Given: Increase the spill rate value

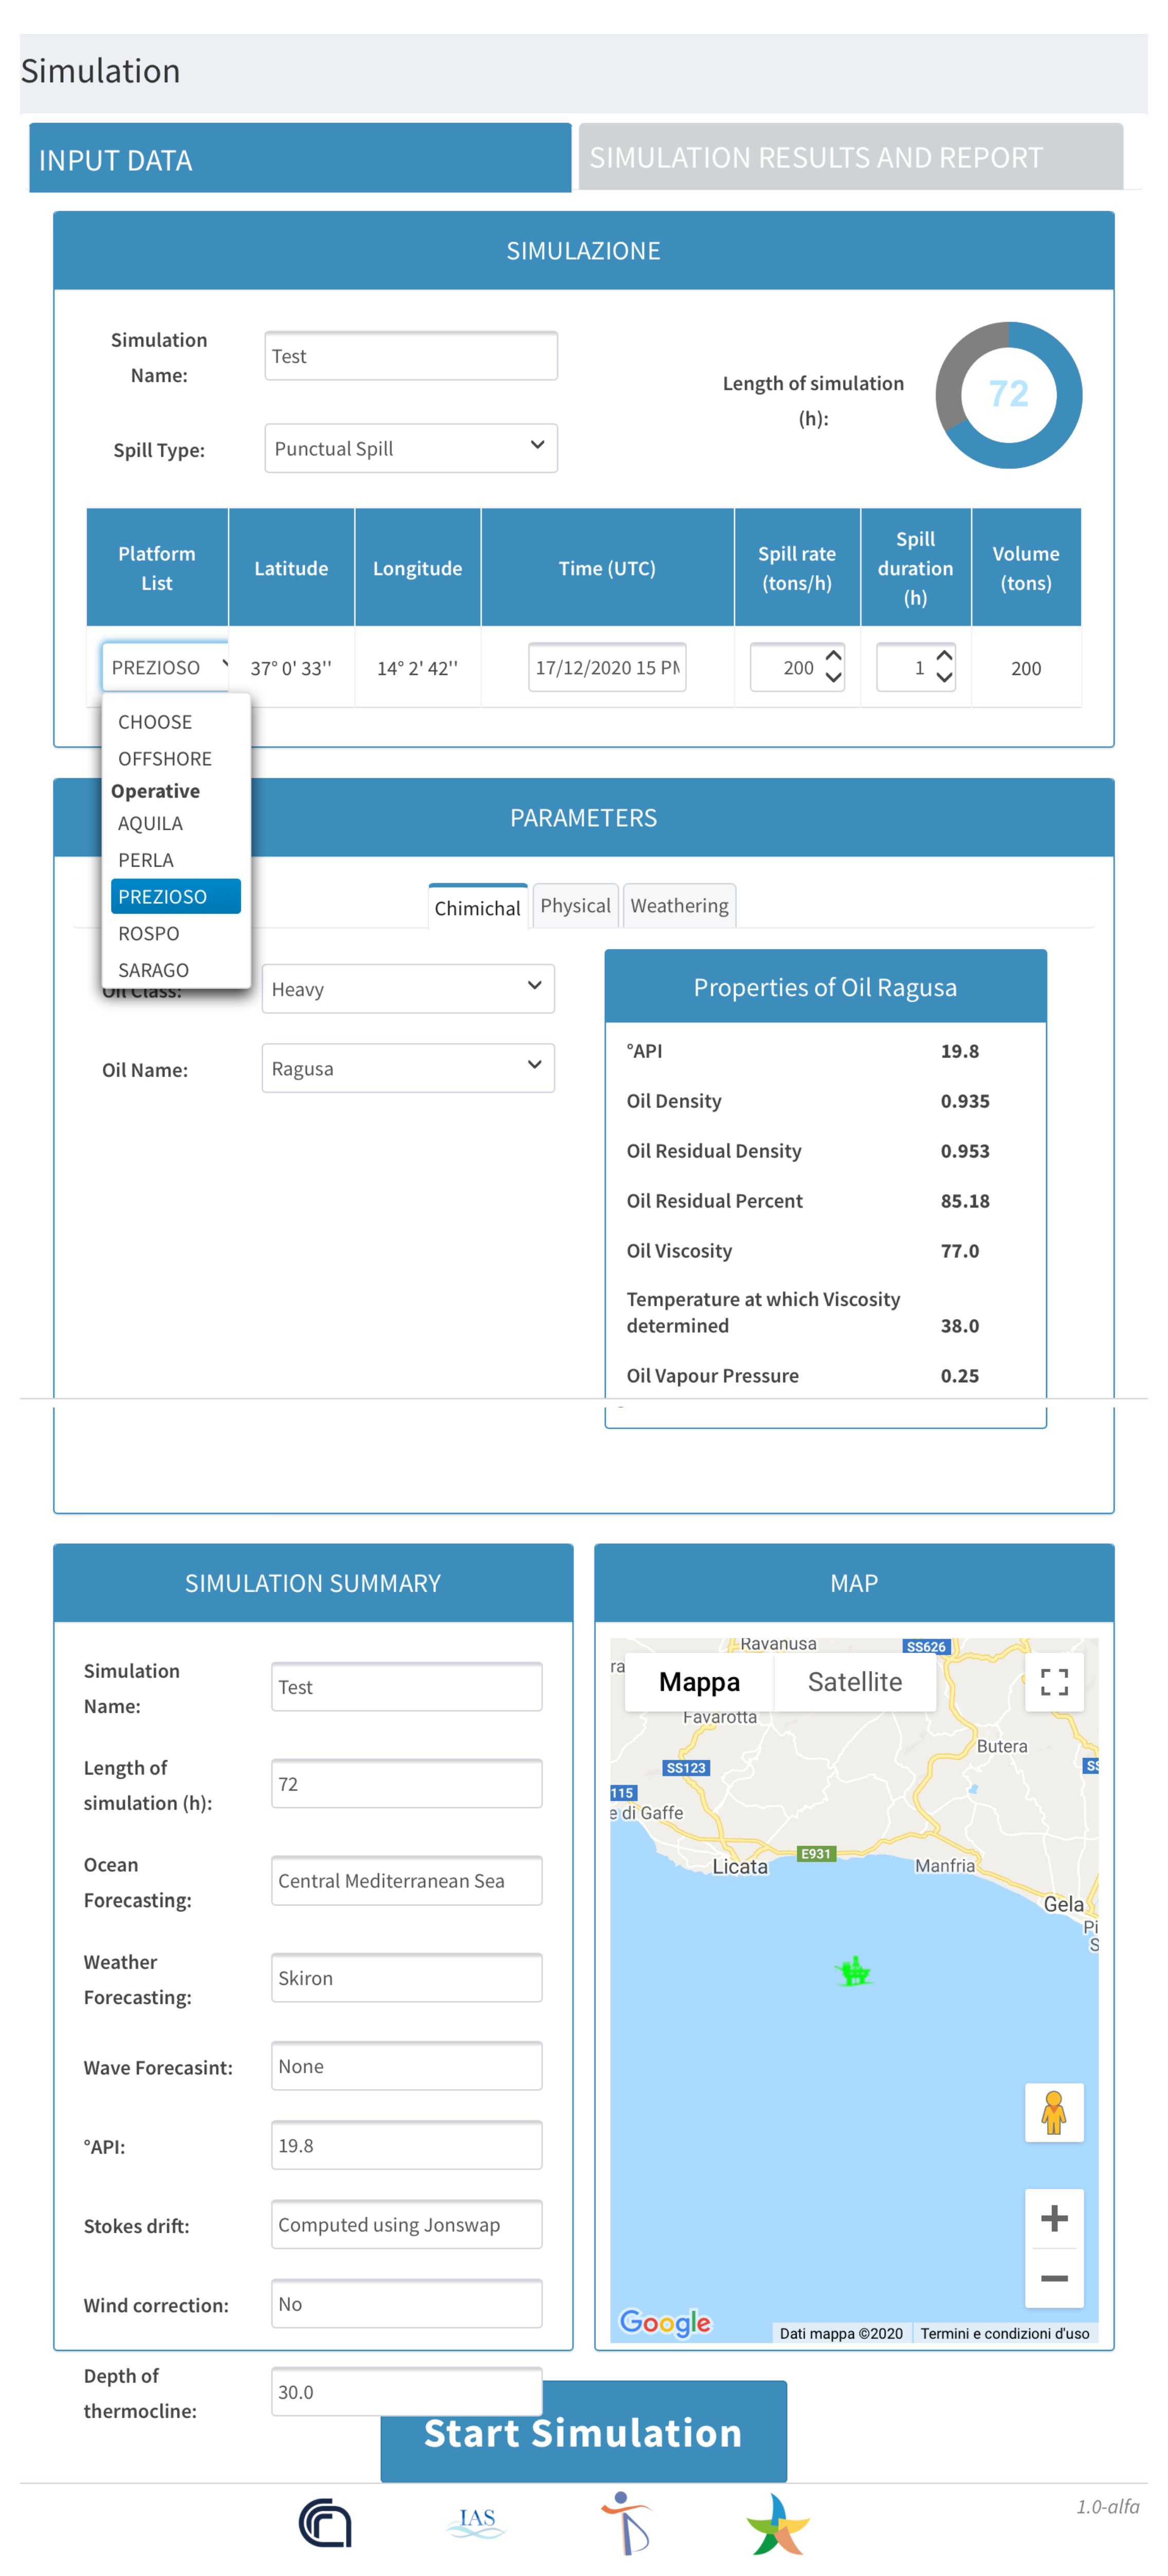Looking at the screenshot, I should (833, 655).
